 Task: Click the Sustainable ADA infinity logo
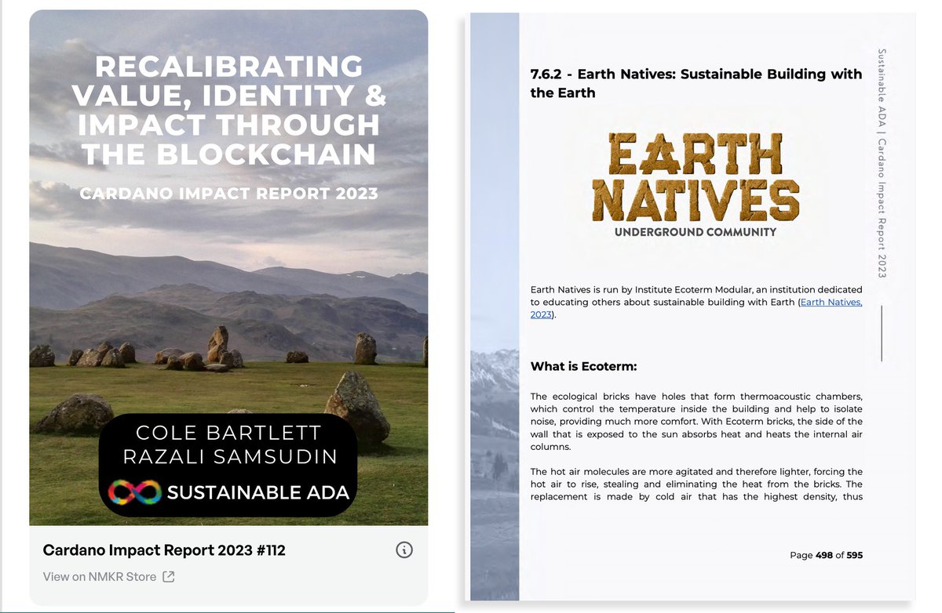[135, 492]
